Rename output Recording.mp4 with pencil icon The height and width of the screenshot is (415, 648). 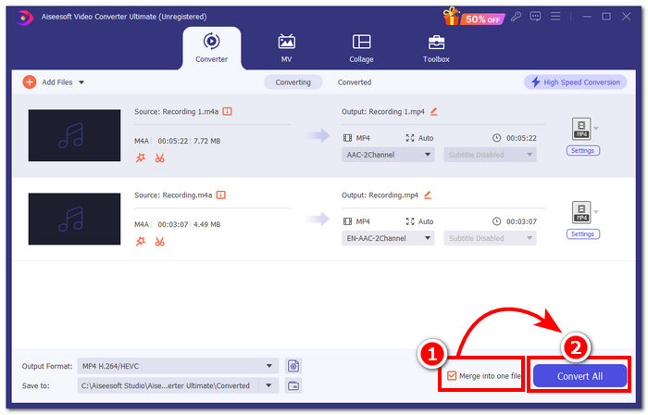[428, 195]
